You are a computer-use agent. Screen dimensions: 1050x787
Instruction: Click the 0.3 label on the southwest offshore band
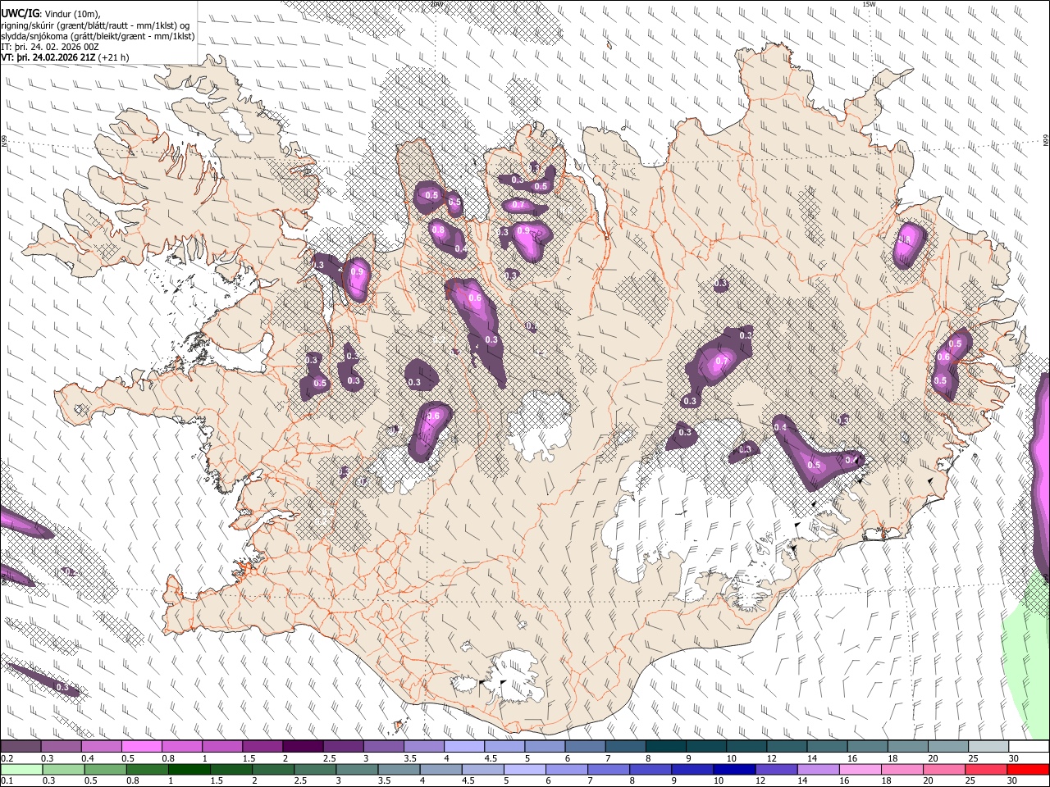pos(62,687)
